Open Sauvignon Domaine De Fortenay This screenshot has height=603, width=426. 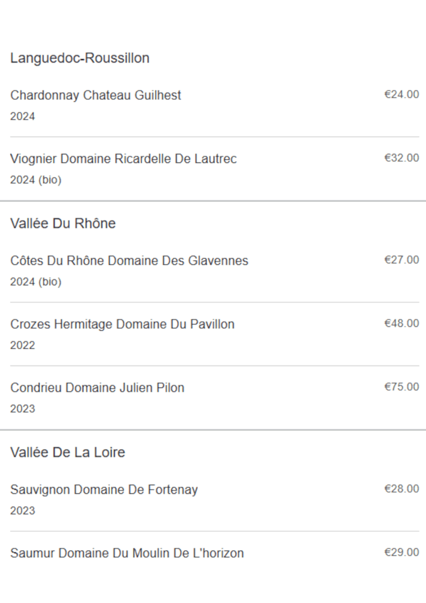[104, 490]
